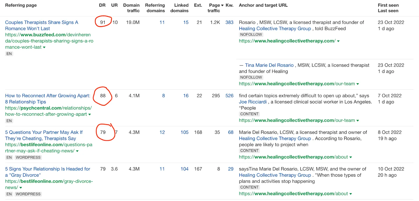Viewport: 419px width, 201px height.
Task: Click the 'First seen' column header
Action: [x=388, y=5]
